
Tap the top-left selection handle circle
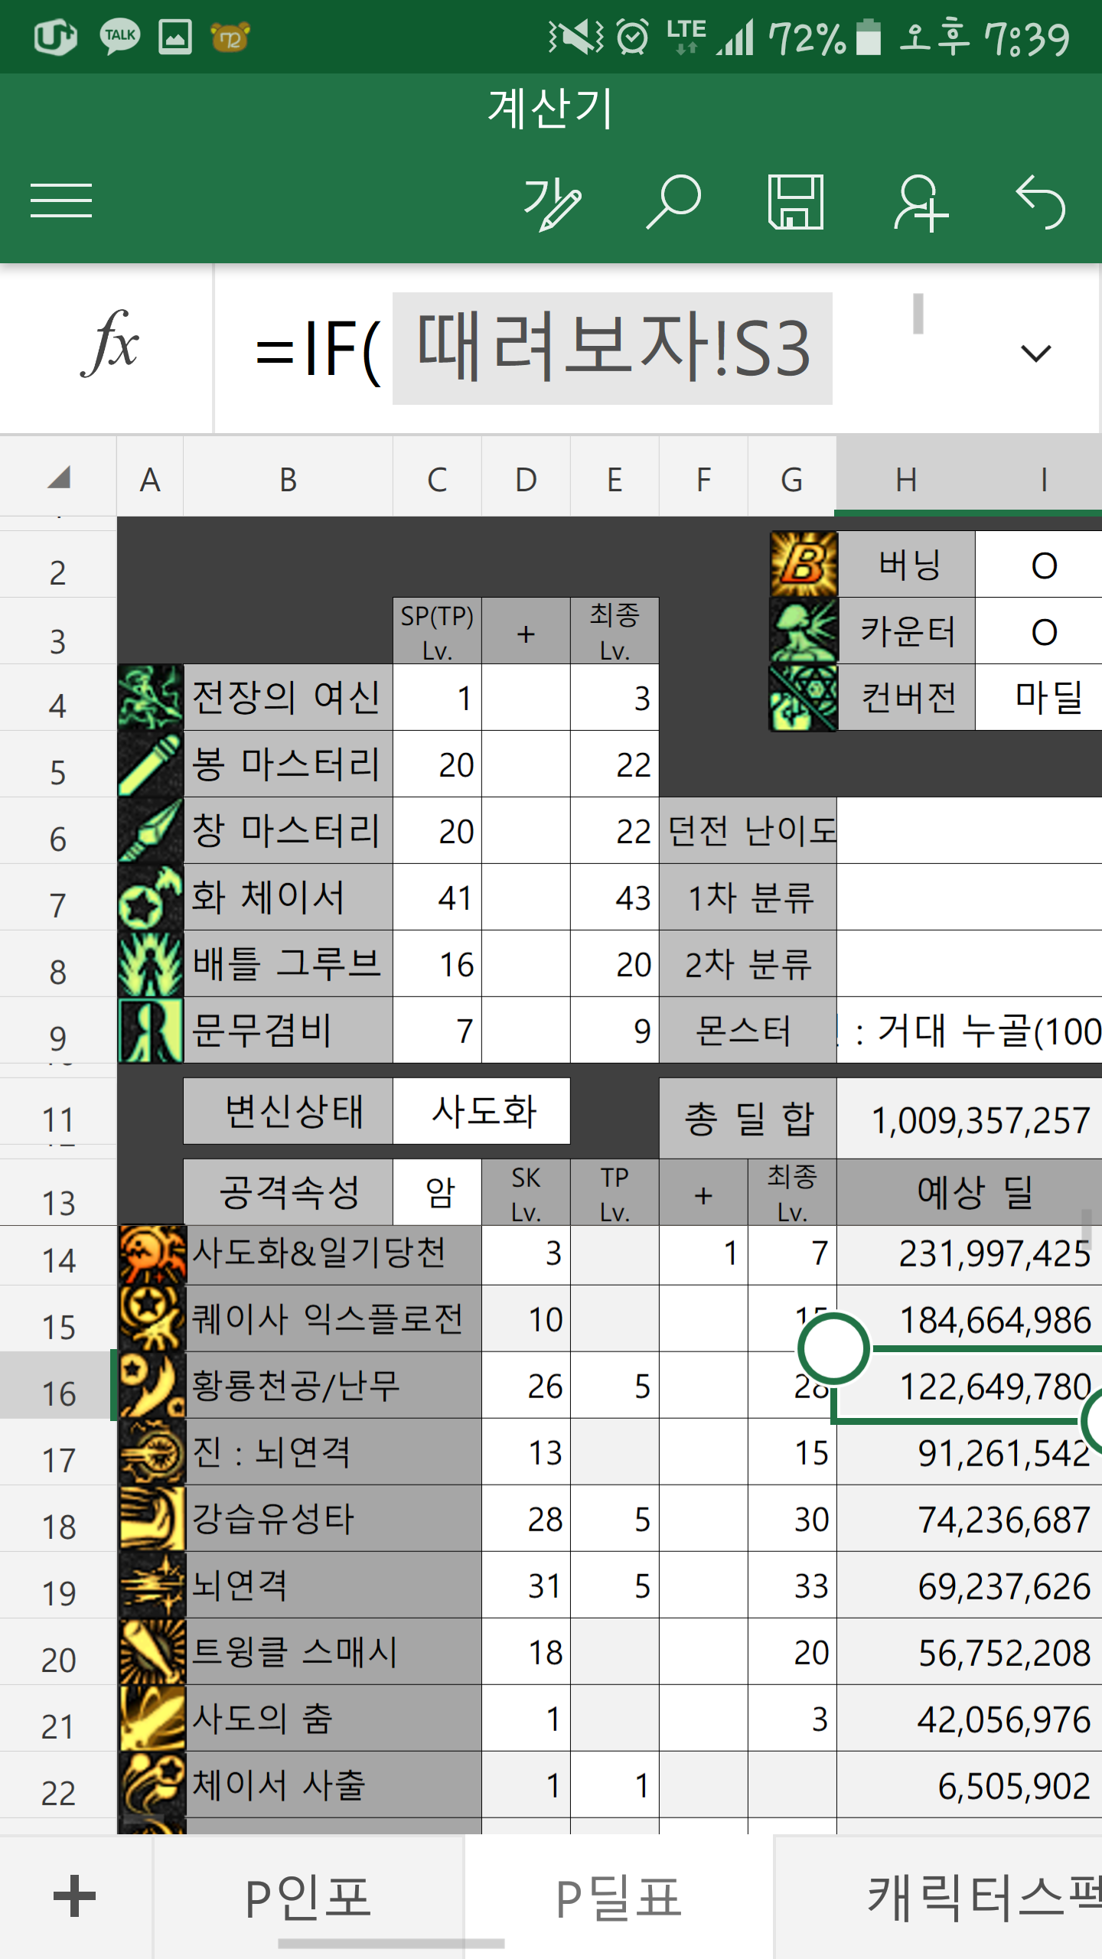point(833,1348)
